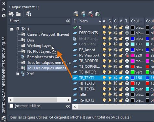Click the T.. plot column header

pos(127,21)
